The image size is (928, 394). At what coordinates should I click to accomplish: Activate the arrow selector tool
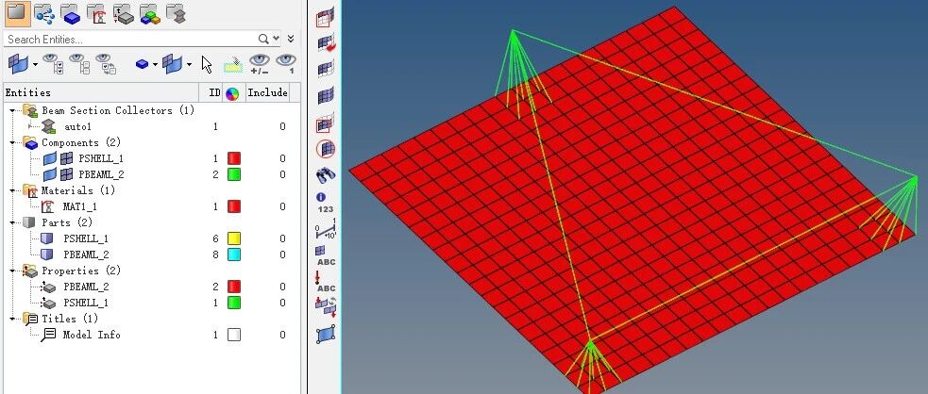(x=207, y=64)
